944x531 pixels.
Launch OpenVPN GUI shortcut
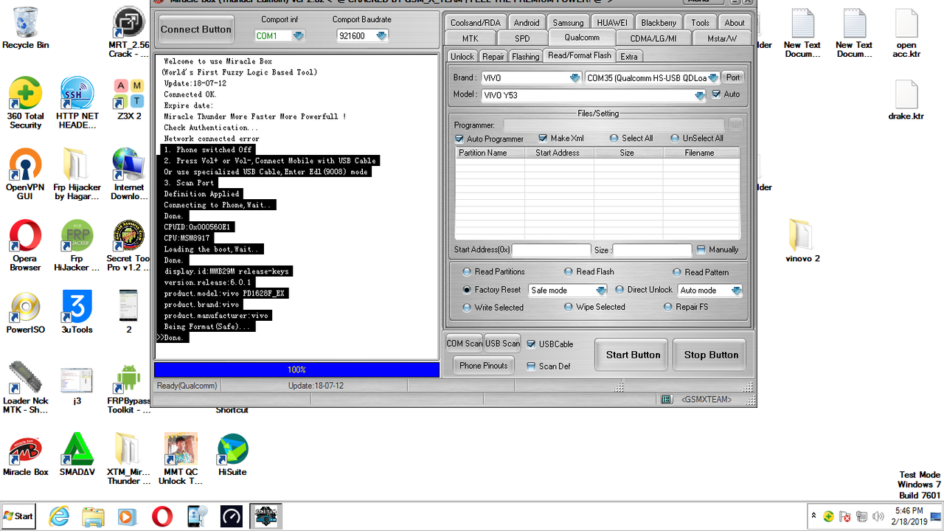point(26,174)
